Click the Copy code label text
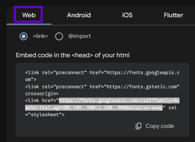This screenshot has width=195, height=142. point(160,126)
